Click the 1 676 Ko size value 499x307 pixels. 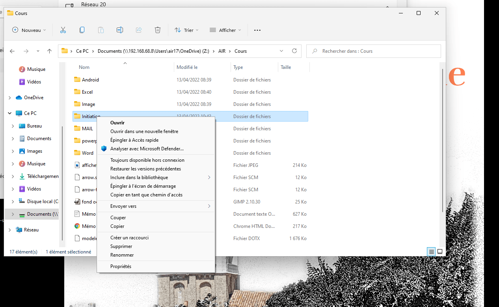298,239
